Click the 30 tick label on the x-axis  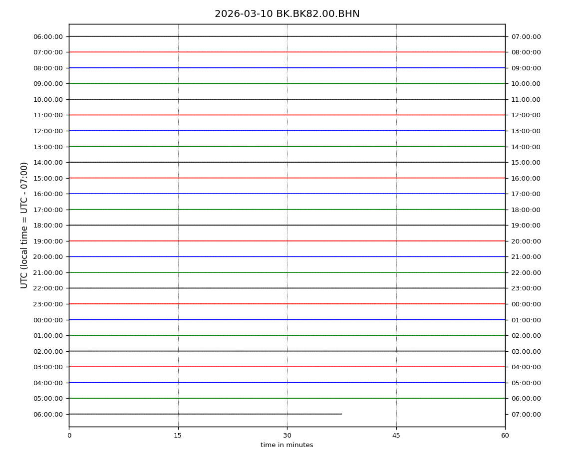[287, 436]
